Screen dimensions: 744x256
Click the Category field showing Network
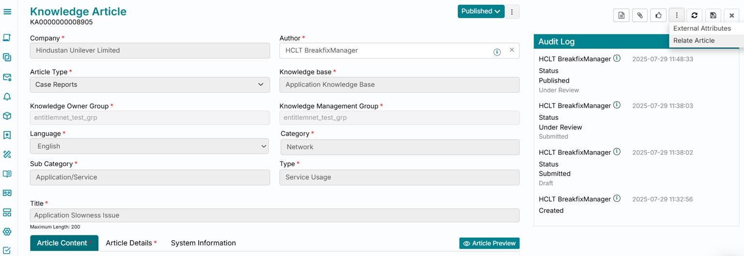(x=400, y=147)
